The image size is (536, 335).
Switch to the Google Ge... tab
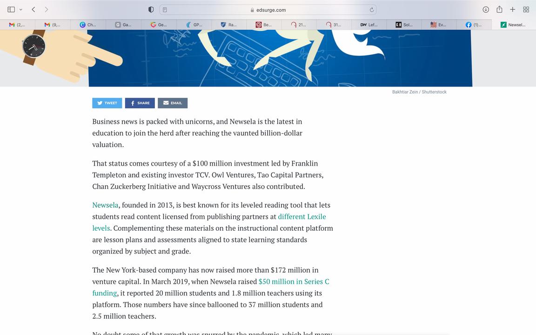point(158,25)
